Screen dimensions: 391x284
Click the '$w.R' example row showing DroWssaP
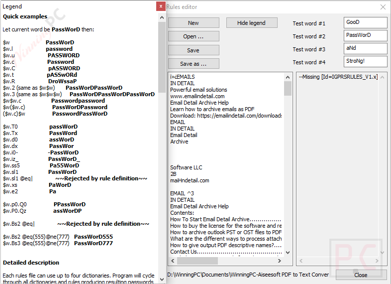[40, 81]
